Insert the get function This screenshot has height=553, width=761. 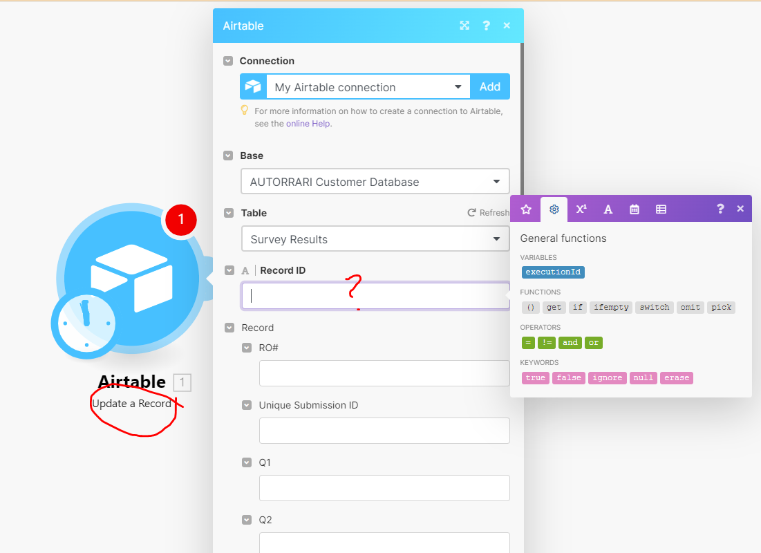tap(554, 308)
